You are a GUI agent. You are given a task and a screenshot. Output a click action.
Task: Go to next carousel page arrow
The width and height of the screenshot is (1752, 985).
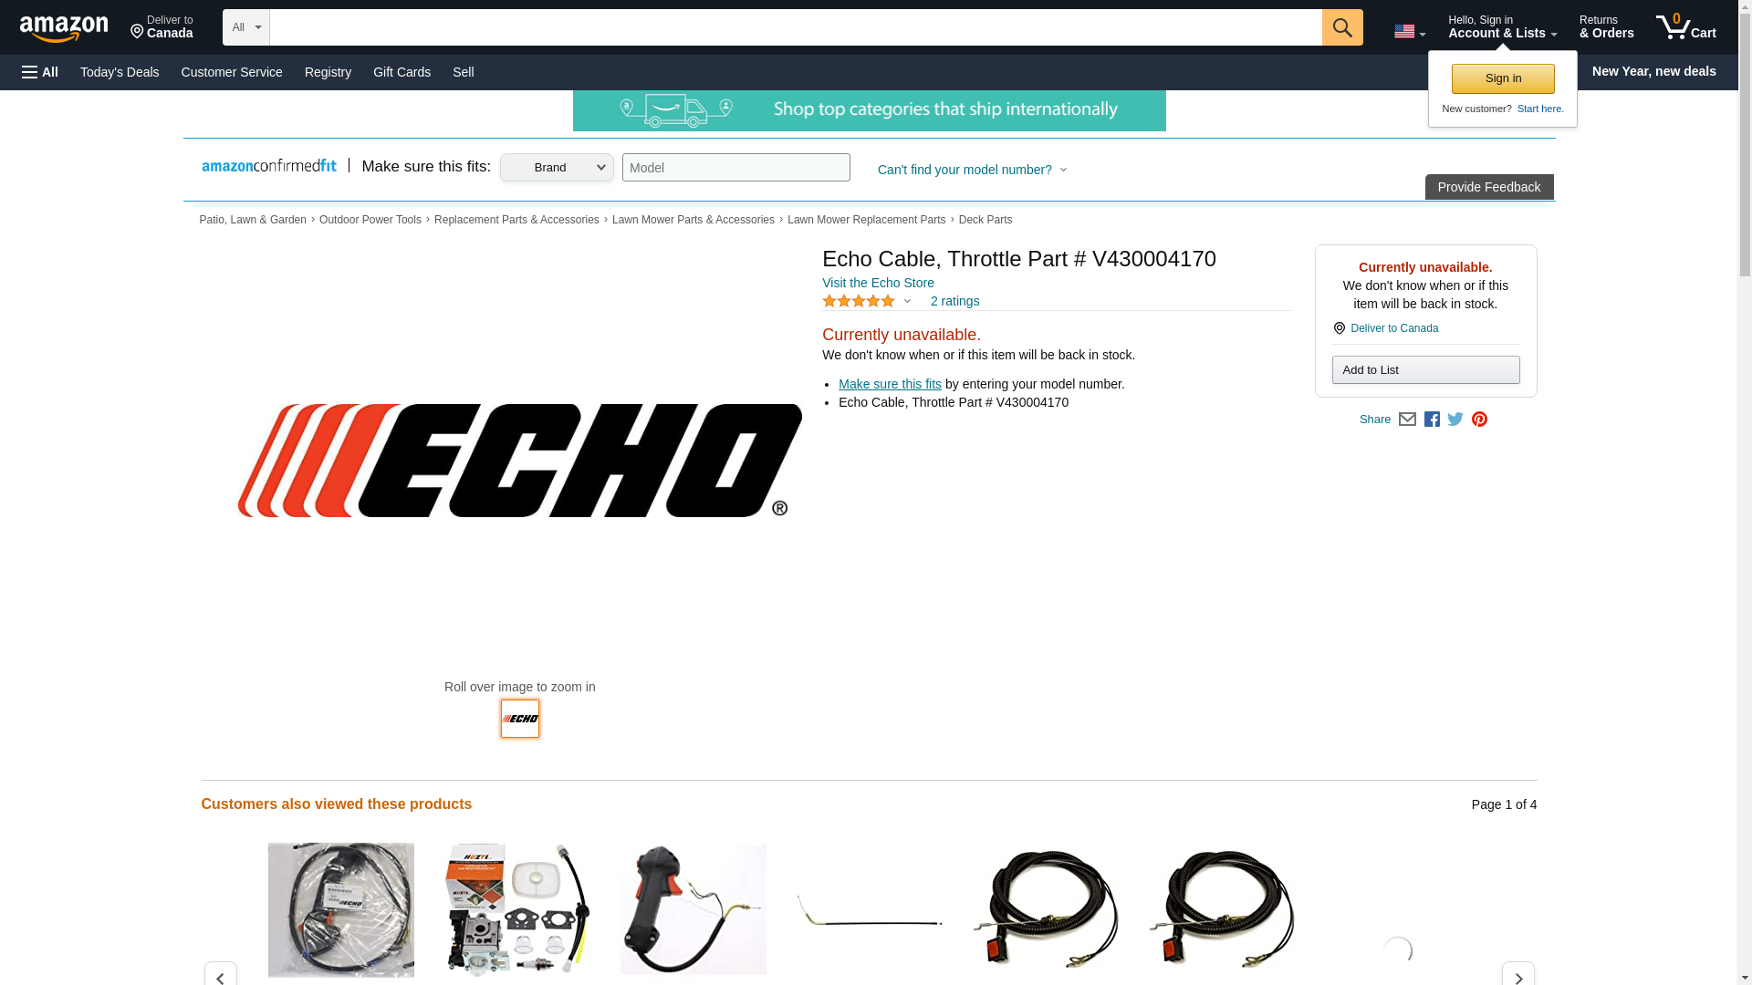pos(1517,976)
